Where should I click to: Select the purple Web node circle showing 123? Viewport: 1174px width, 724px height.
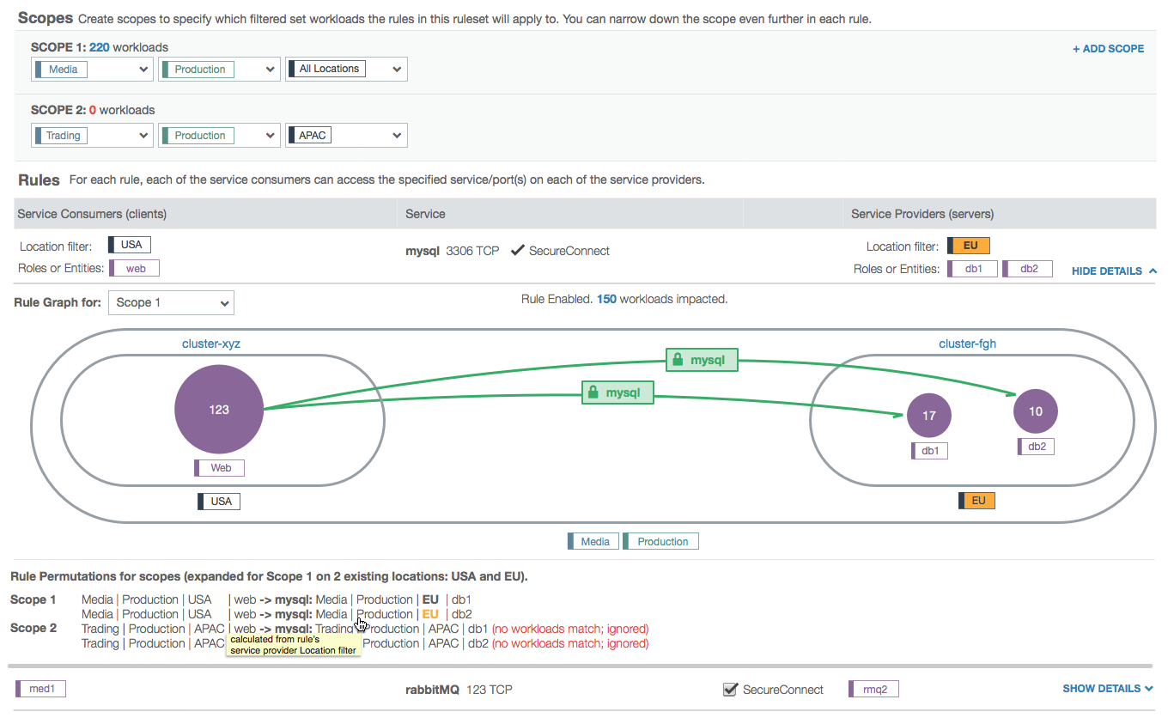pyautogui.click(x=219, y=410)
